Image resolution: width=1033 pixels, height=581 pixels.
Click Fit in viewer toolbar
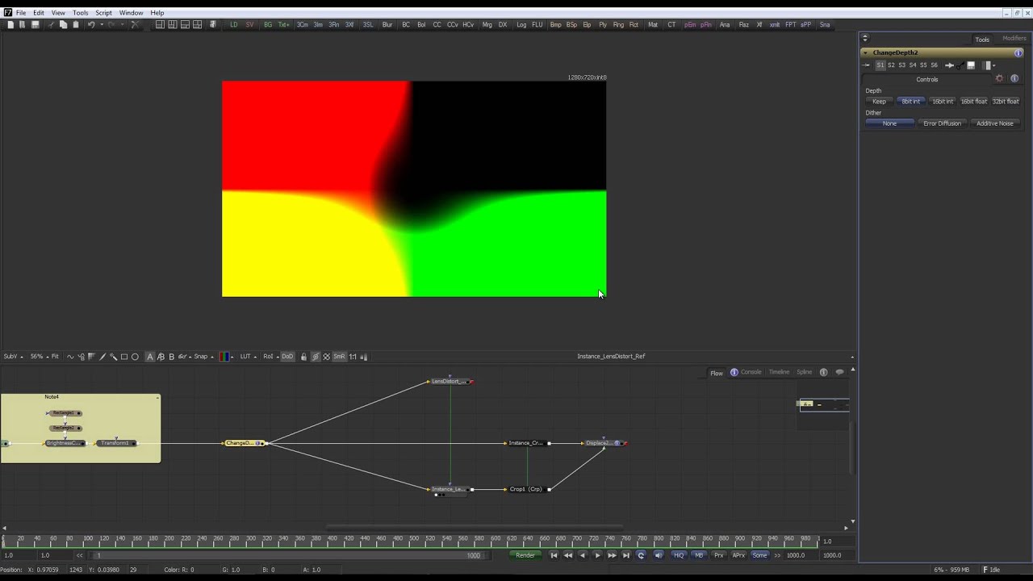(x=55, y=357)
